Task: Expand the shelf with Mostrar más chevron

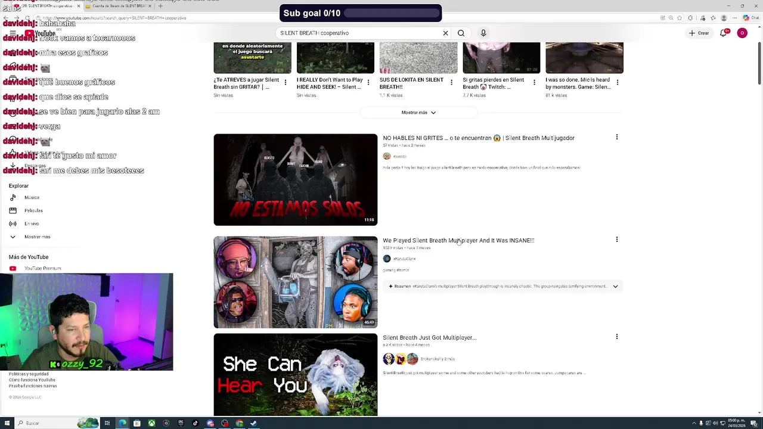Action: coord(418,113)
